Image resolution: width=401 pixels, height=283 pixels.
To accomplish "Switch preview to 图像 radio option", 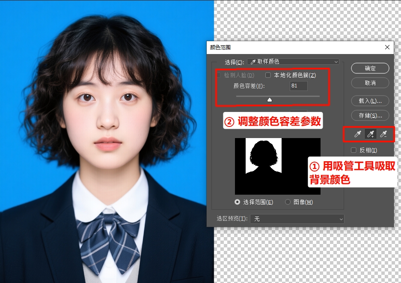I will 288,202.
